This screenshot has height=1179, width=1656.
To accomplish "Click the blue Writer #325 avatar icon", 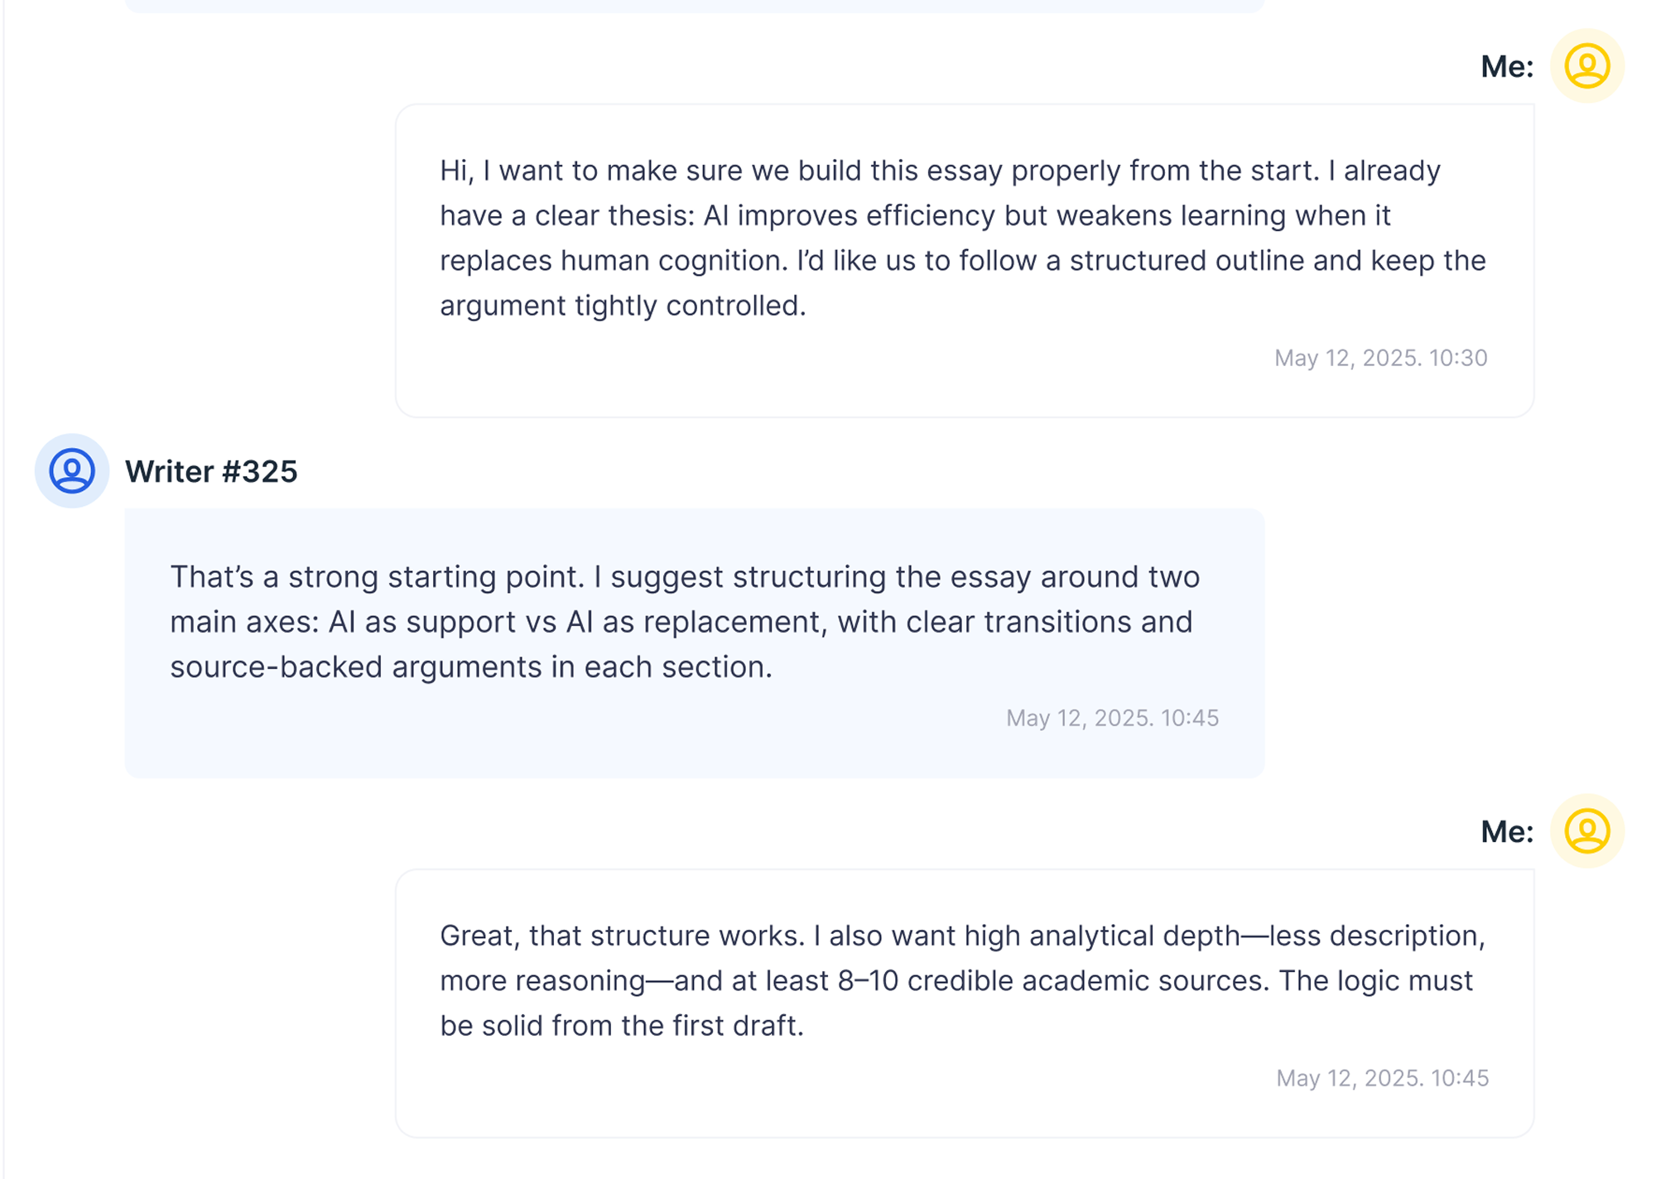I will click(x=72, y=471).
